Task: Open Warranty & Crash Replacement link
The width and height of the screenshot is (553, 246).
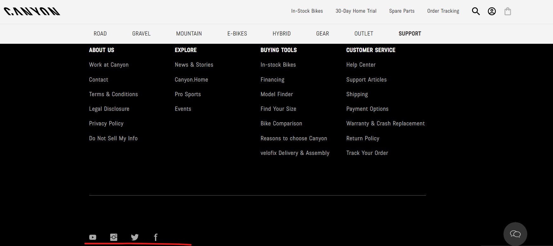Action: [x=385, y=123]
